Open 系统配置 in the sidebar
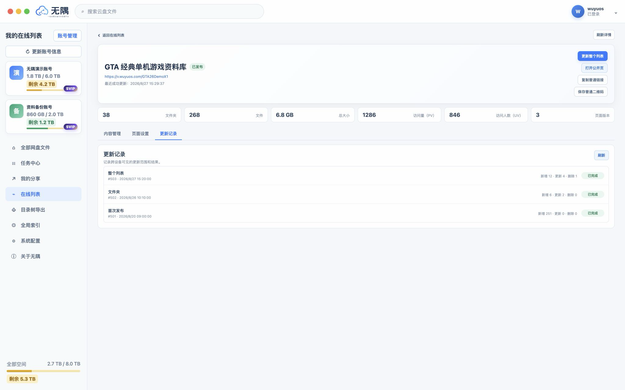625x390 pixels. 43,241
